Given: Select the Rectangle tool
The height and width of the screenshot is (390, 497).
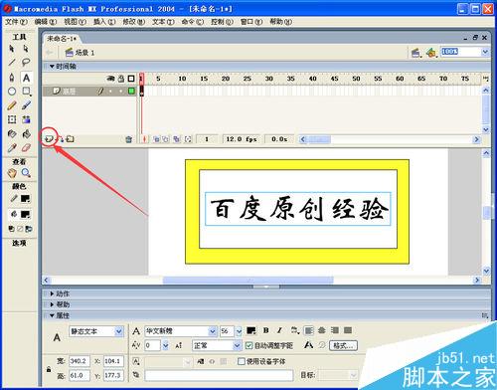Looking at the screenshot, I should pyautogui.click(x=26, y=92).
